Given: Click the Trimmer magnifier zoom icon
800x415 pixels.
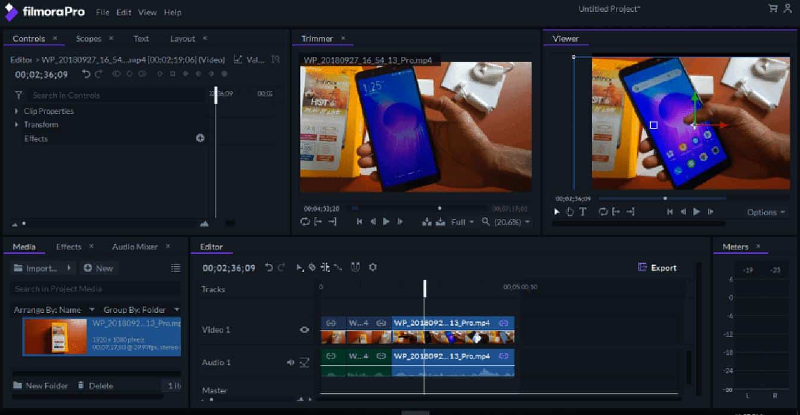Looking at the screenshot, I should [486, 222].
